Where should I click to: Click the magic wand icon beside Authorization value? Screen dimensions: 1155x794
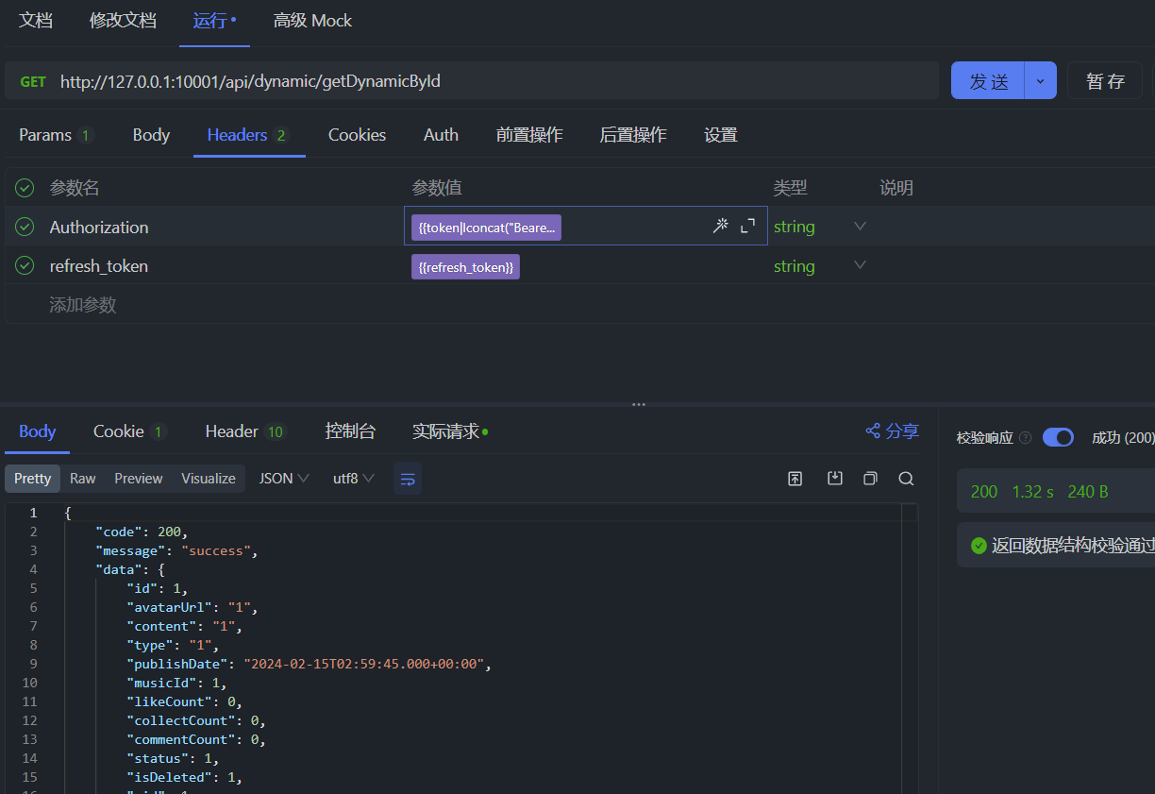[721, 226]
